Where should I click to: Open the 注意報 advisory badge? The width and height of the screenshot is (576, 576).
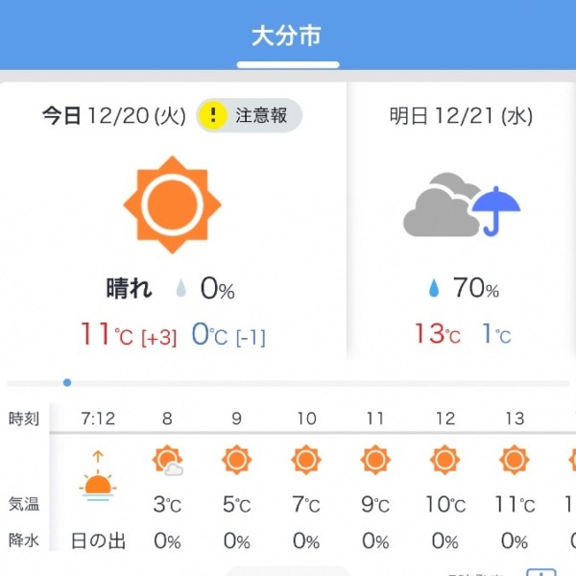click(249, 115)
